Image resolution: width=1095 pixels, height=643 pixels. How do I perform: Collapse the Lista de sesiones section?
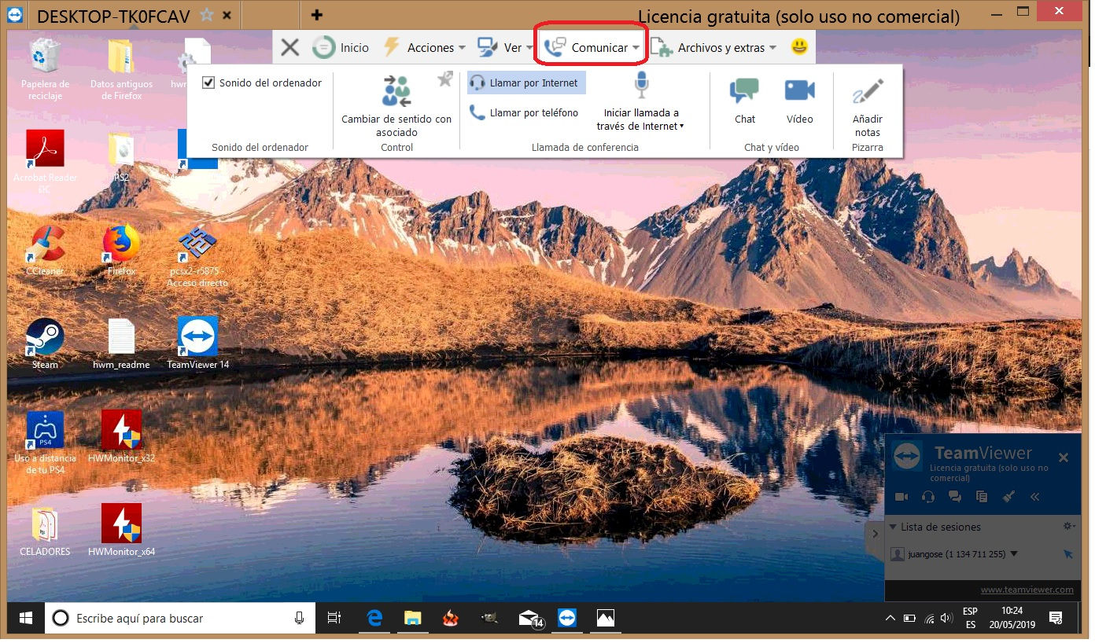893,527
